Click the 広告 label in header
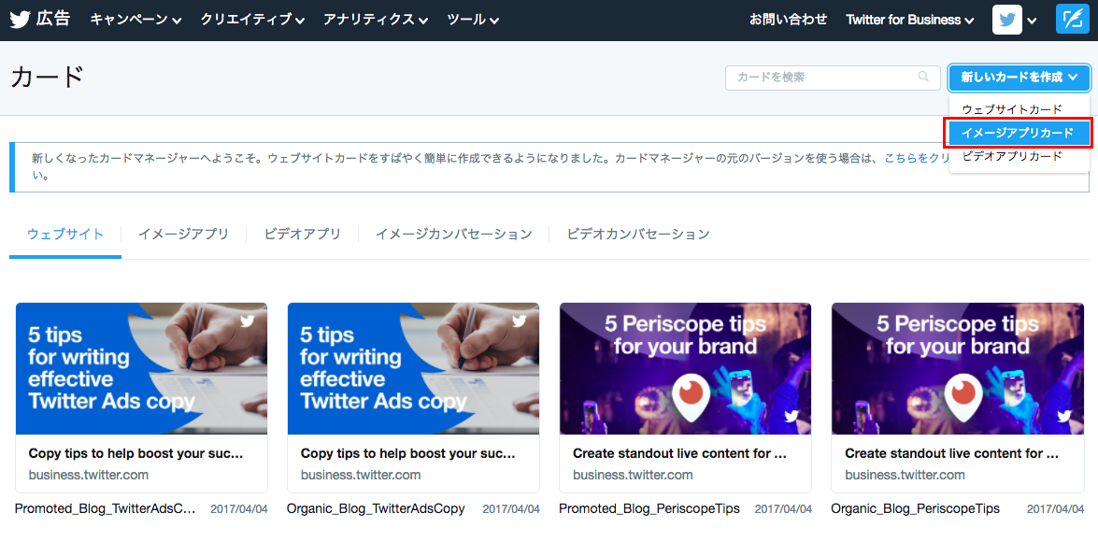 (x=53, y=19)
